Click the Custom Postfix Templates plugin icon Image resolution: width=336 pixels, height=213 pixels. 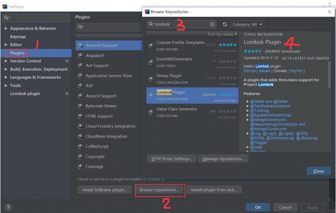(x=151, y=46)
